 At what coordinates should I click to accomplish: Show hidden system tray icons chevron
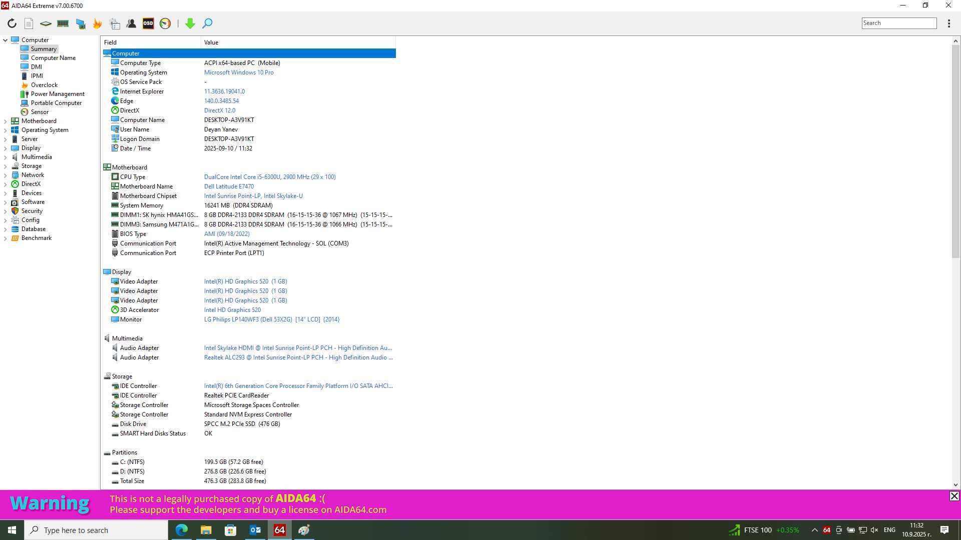pos(814,530)
